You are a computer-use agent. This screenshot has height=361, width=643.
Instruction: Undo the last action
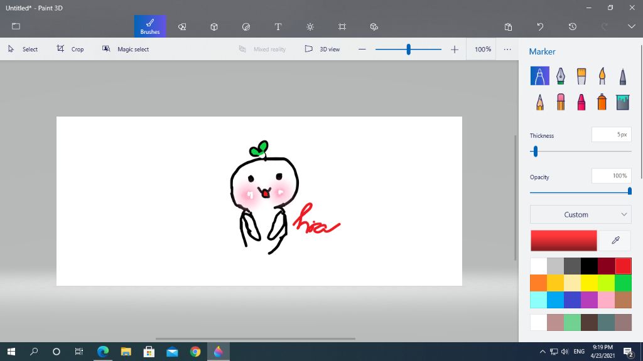(540, 26)
